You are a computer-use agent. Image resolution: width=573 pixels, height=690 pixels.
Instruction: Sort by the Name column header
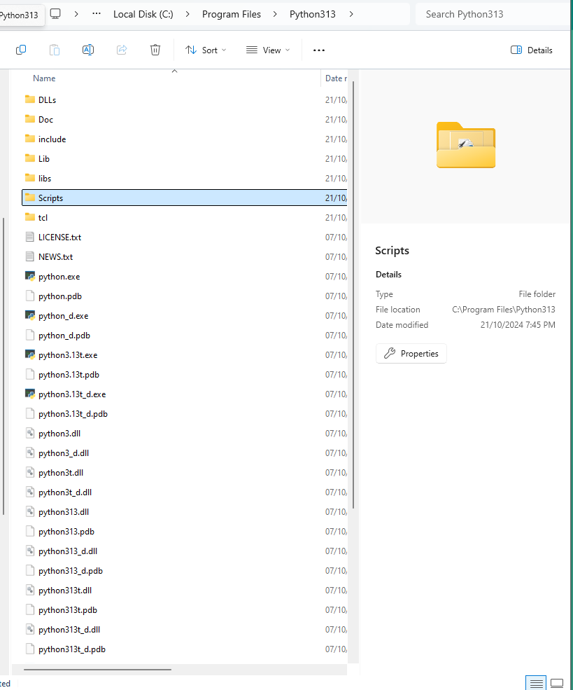tap(44, 78)
